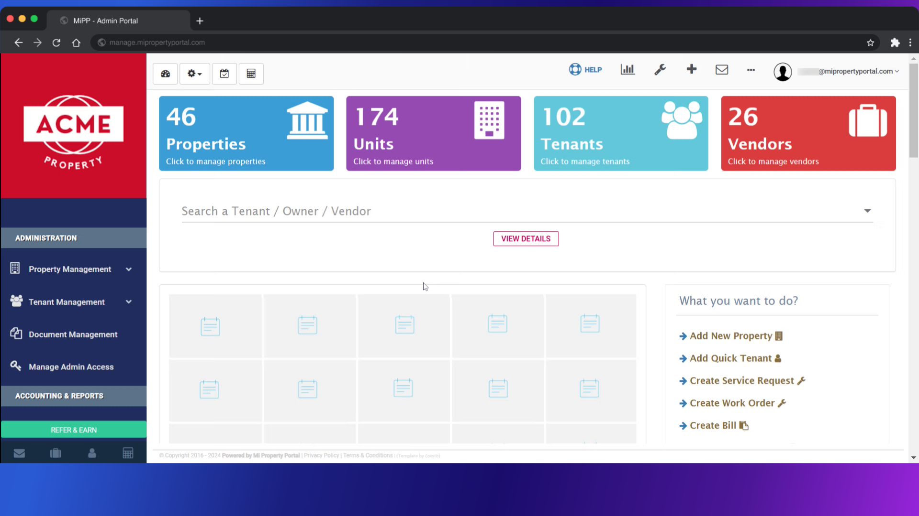Click the browser forward arrow
The image size is (919, 516).
click(x=37, y=43)
